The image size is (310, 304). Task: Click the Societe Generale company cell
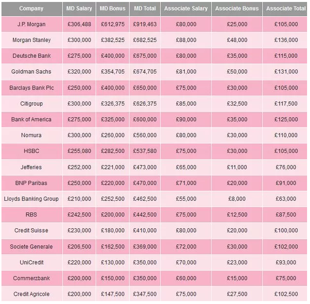[x=31, y=247]
